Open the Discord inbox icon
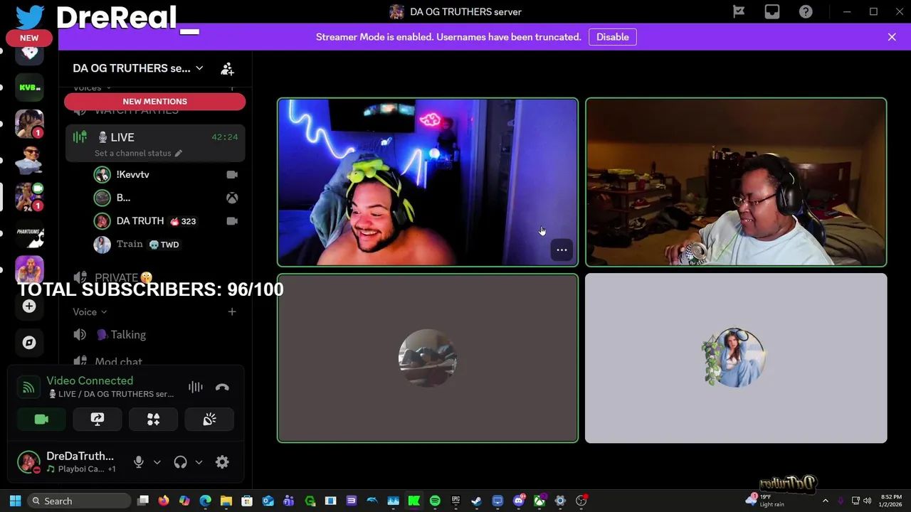The height and width of the screenshot is (512, 911). (x=772, y=11)
